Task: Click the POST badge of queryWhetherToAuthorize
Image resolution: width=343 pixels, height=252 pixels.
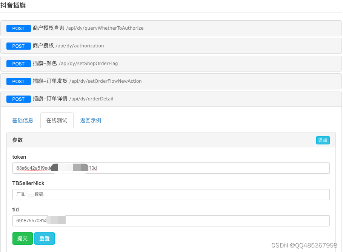Action: coord(18,28)
